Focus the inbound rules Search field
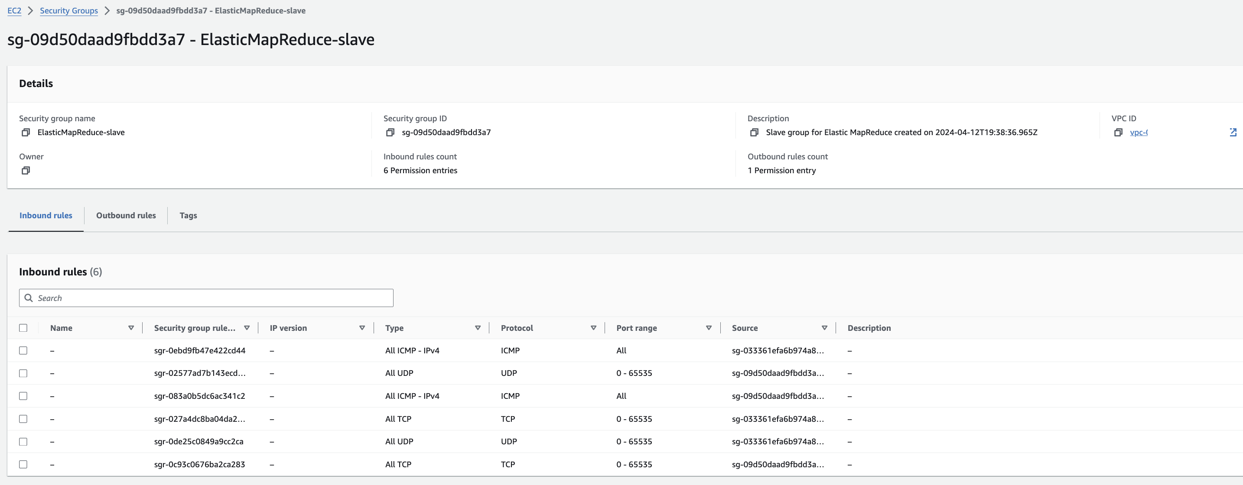Image resolution: width=1243 pixels, height=485 pixels. tap(206, 298)
